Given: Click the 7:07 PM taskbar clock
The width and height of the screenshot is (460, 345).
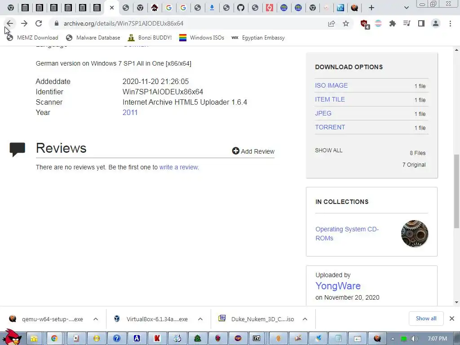Looking at the screenshot, I should [x=437, y=339].
